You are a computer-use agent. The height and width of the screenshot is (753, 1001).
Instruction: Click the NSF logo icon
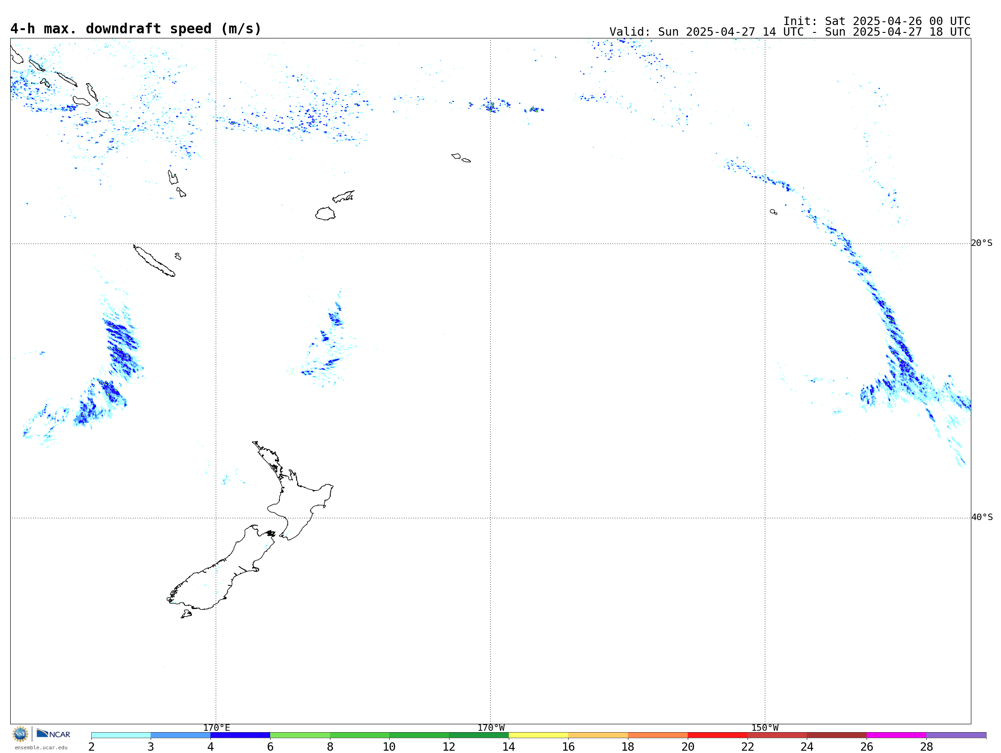click(x=20, y=734)
